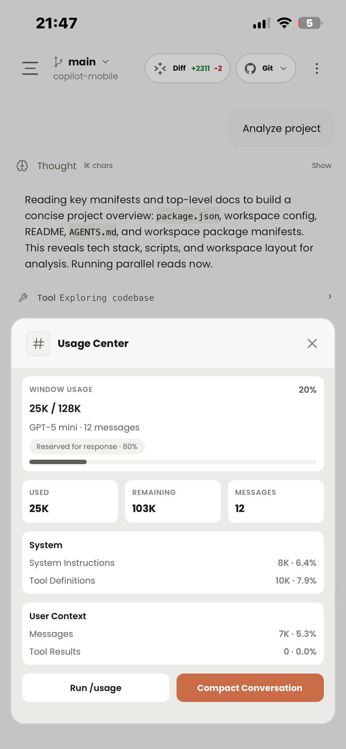Select the copilot-mobile project title
Screen dimensions: 346x749
(85, 76)
